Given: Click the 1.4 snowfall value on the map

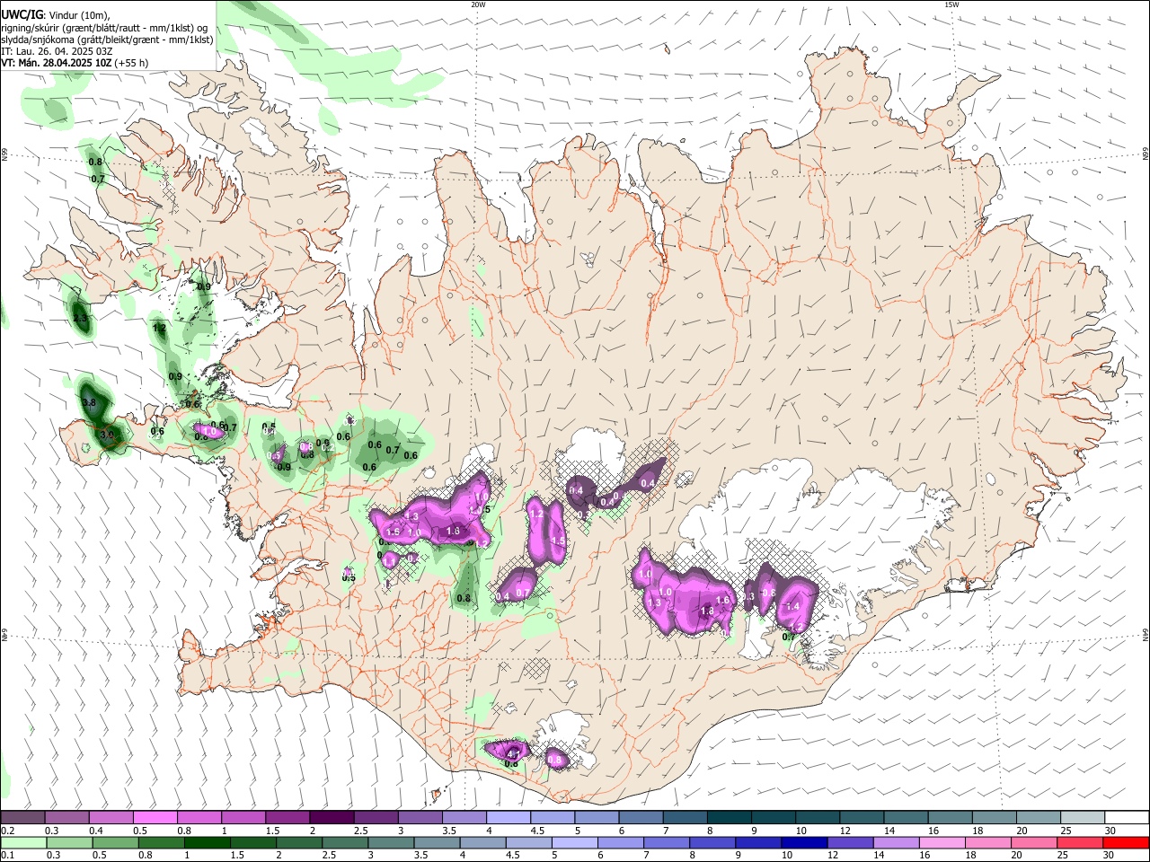Looking at the screenshot, I should [x=792, y=607].
